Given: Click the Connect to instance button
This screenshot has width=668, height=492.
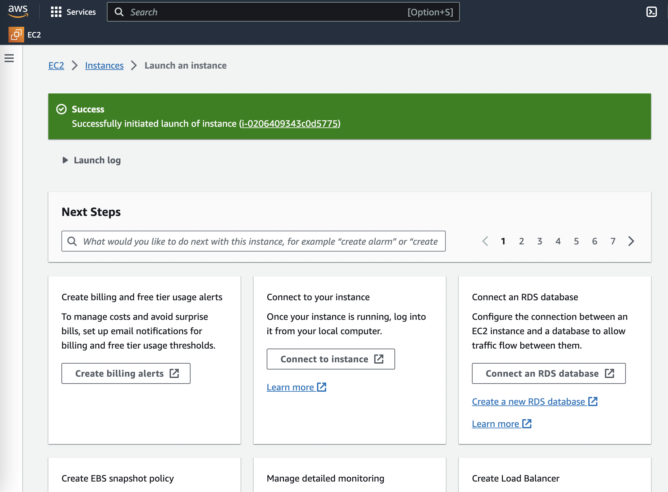Looking at the screenshot, I should (x=331, y=359).
